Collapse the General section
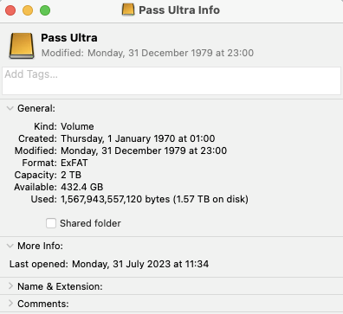The width and height of the screenshot is (343, 314). pyautogui.click(x=10, y=108)
